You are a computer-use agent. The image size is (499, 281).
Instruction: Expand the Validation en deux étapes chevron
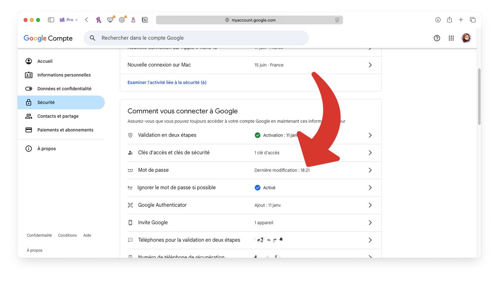[370, 135]
